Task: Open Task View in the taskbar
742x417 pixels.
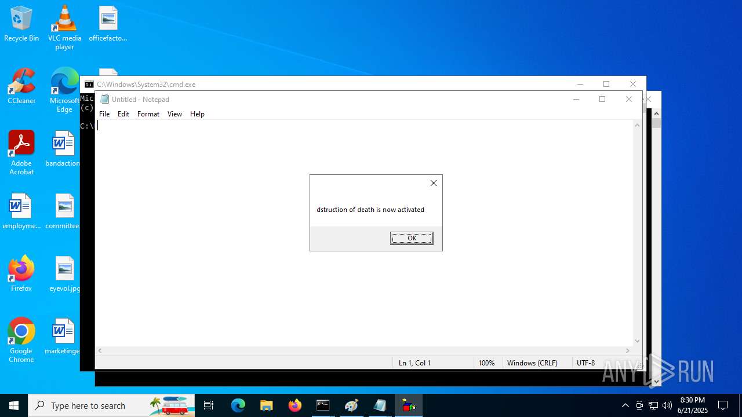Action: (x=209, y=405)
